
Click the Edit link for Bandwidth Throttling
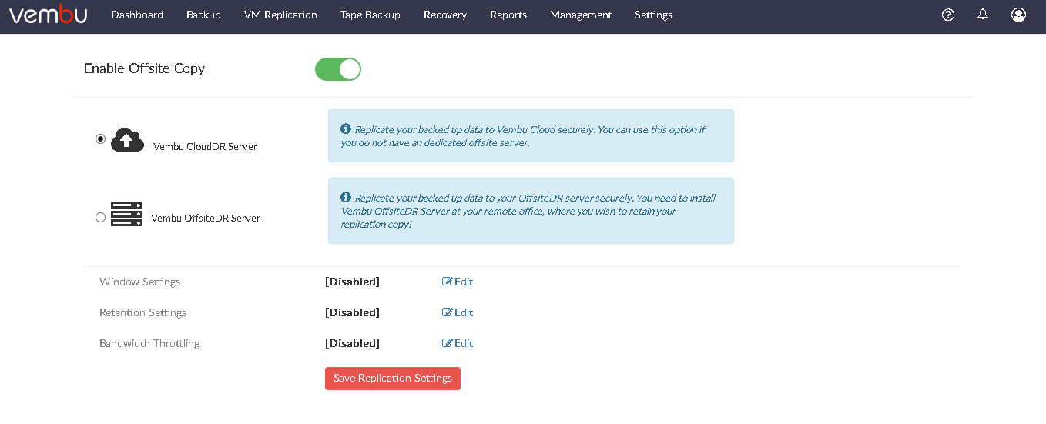point(464,343)
